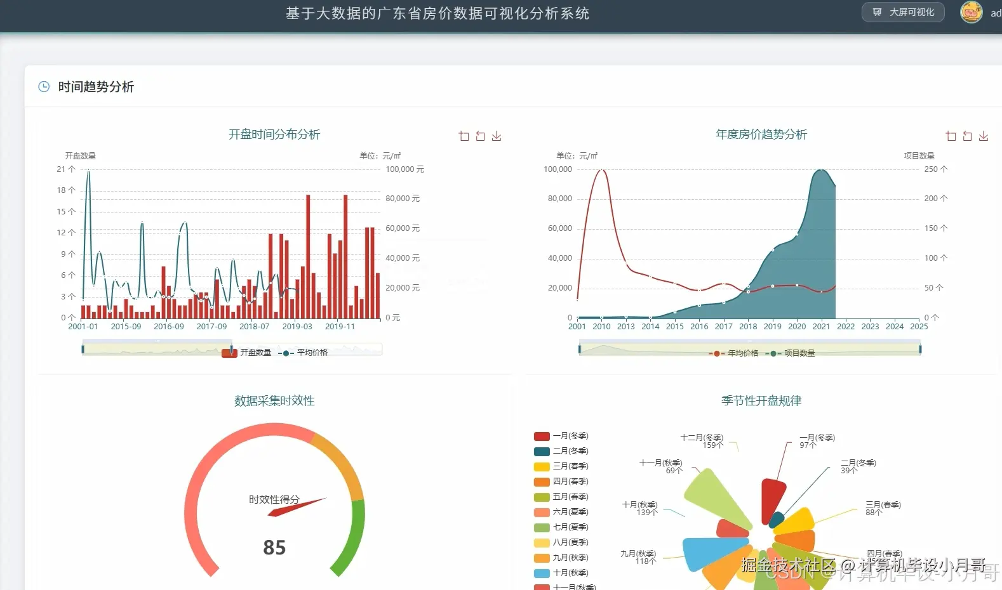Click the 2019-11 x-axis label
The width and height of the screenshot is (1002, 590).
point(340,327)
